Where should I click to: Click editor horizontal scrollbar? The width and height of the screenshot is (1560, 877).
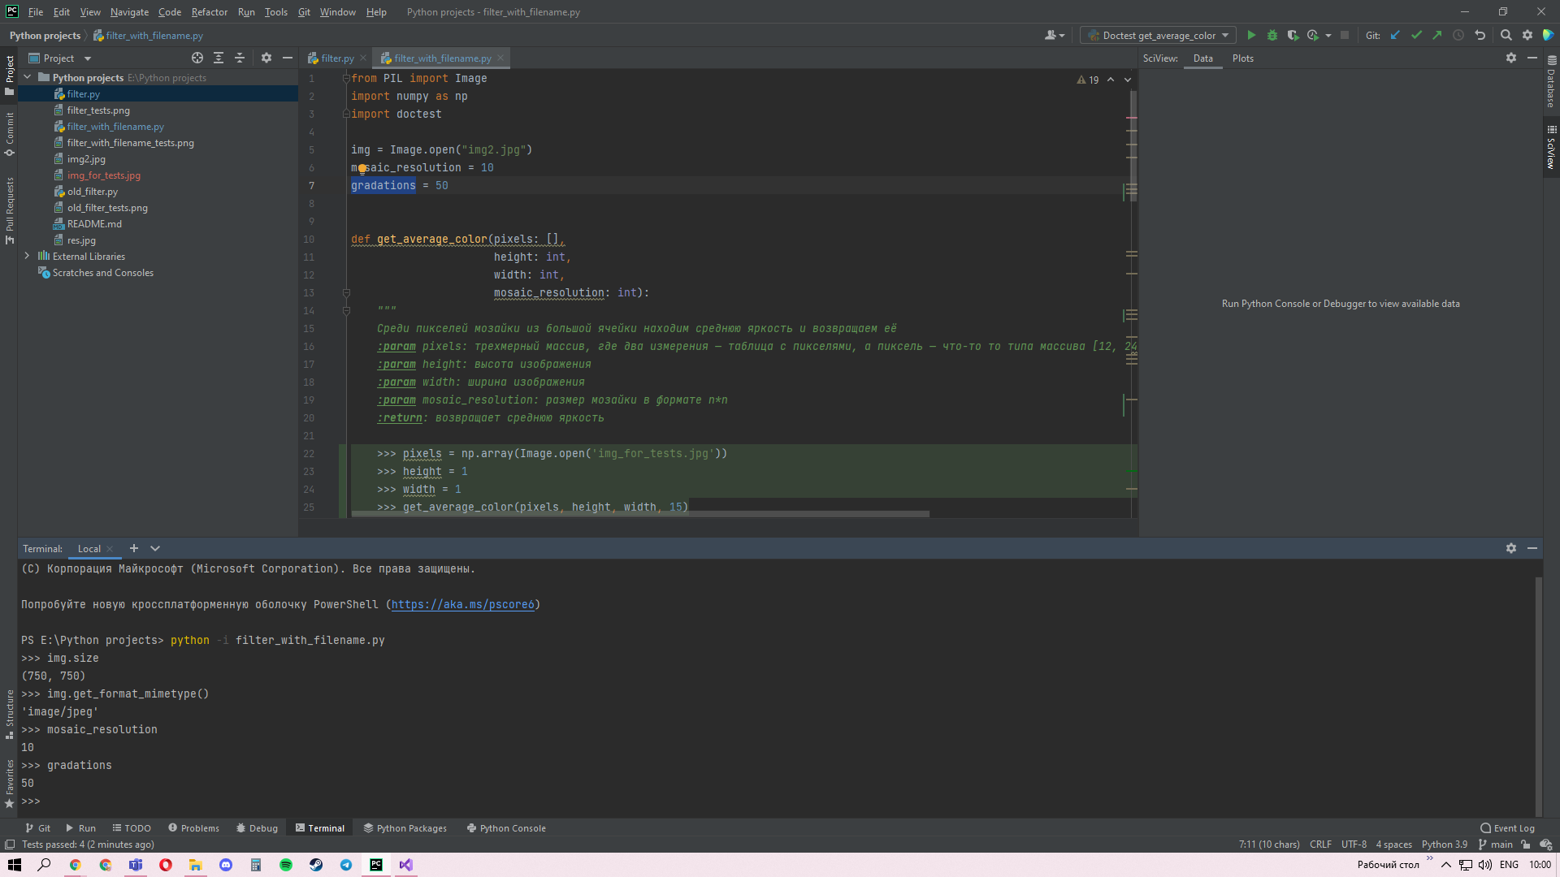639,514
